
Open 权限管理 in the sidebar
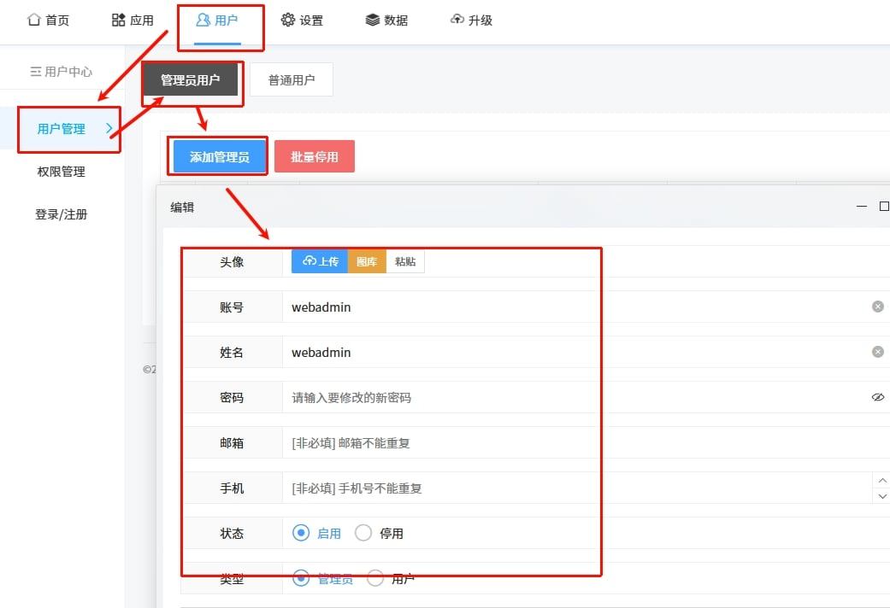(x=62, y=172)
